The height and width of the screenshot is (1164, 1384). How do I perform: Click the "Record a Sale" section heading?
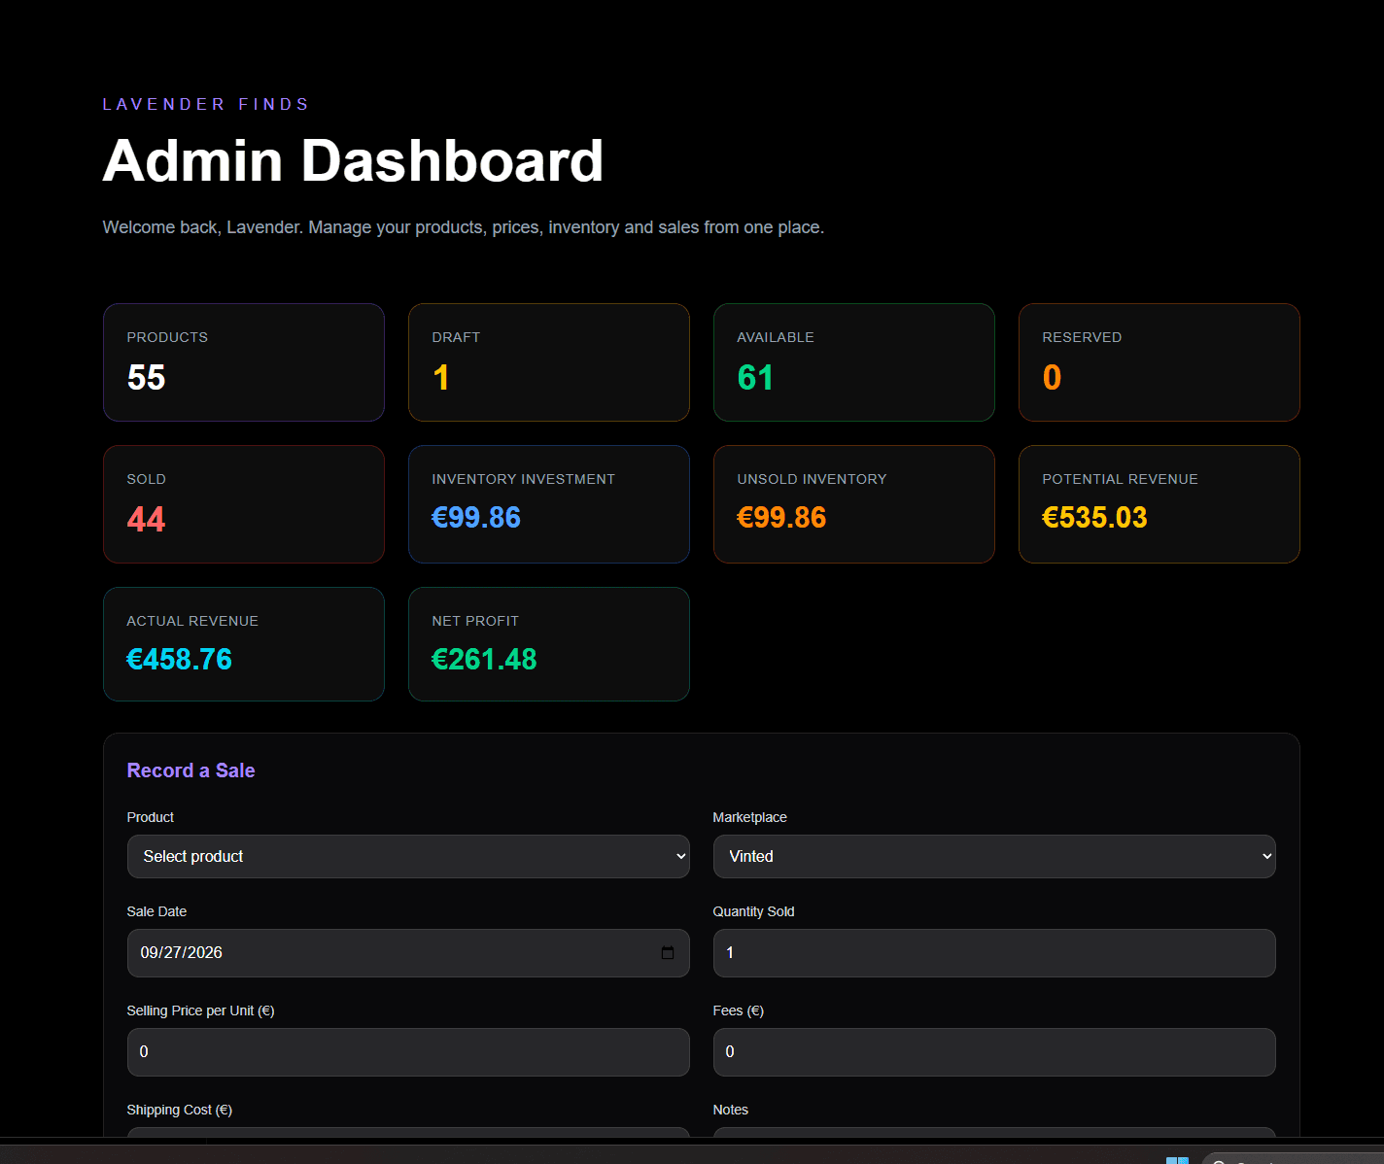click(x=191, y=770)
